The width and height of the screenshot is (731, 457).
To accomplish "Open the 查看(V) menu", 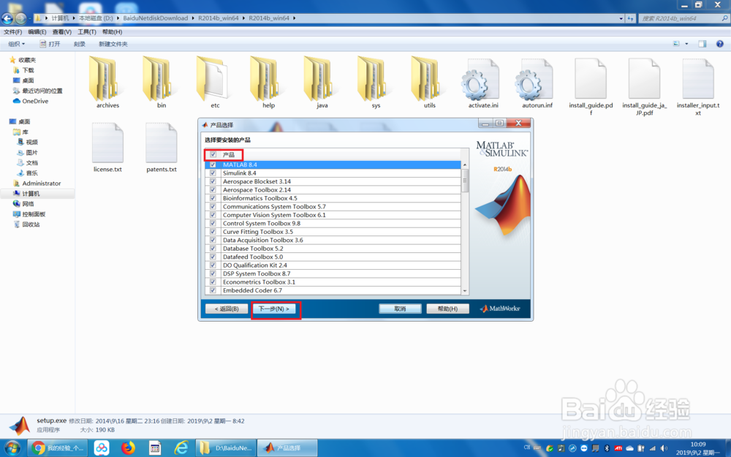I will point(62,31).
